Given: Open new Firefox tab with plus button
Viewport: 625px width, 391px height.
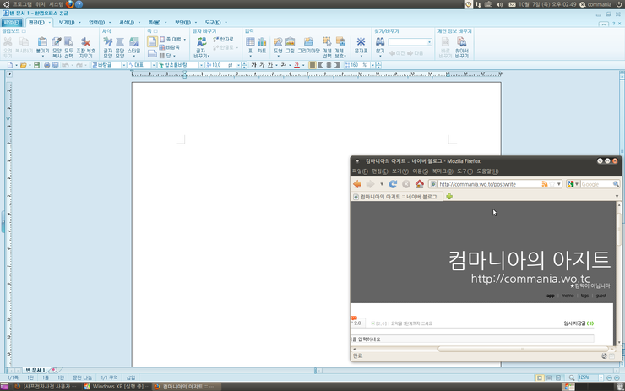Looking at the screenshot, I should tap(449, 197).
